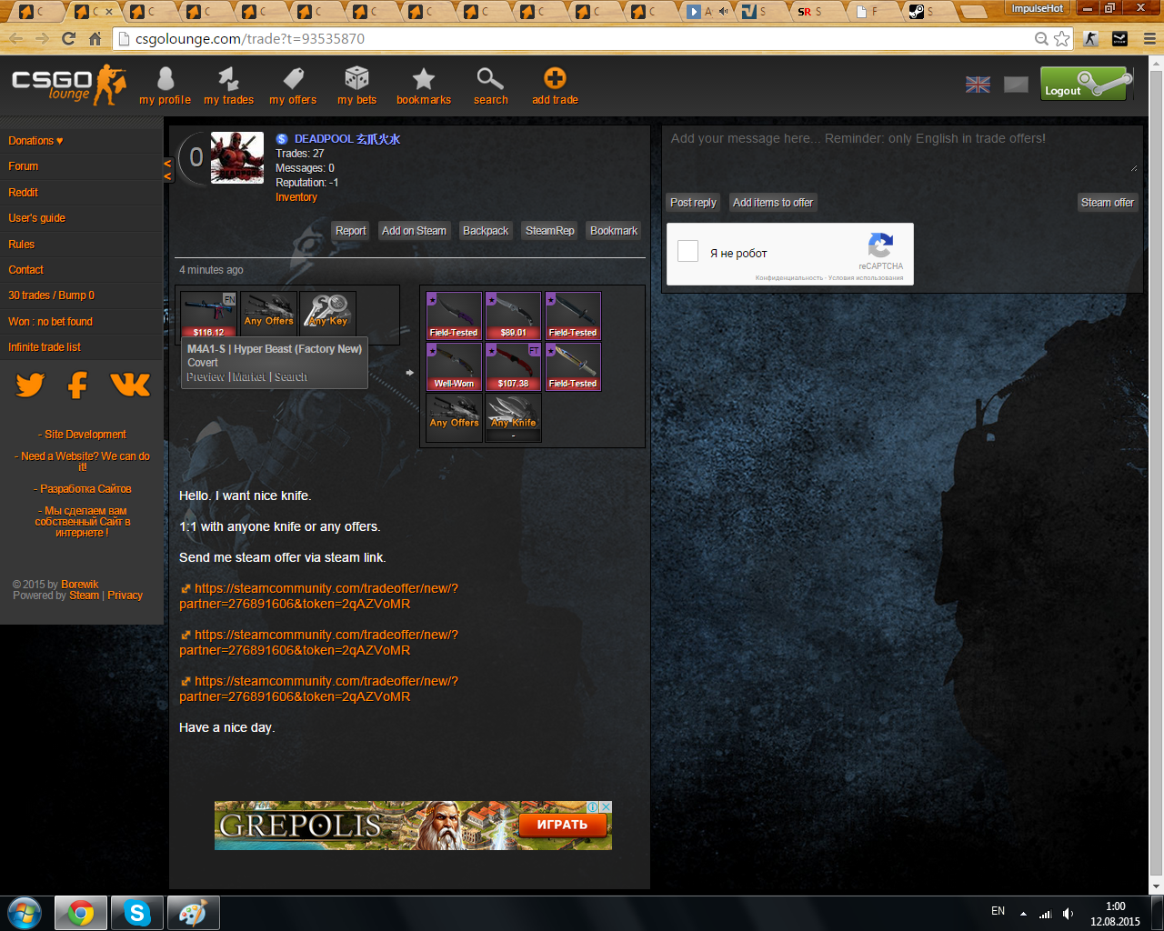Screen dimensions: 1164x931
Task: Collapse the sidebar with orange arrows
Action: tap(167, 169)
